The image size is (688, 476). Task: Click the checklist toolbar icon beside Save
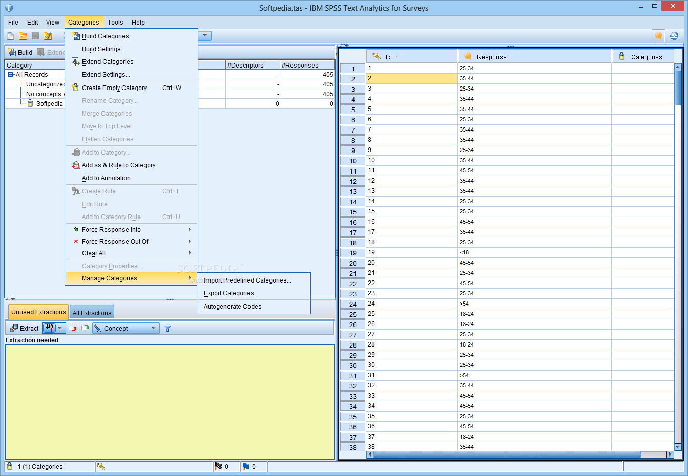48,36
